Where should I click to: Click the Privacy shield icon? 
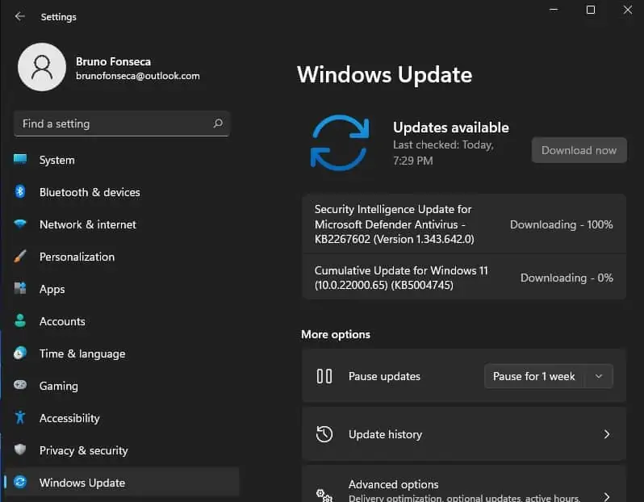[20, 450]
